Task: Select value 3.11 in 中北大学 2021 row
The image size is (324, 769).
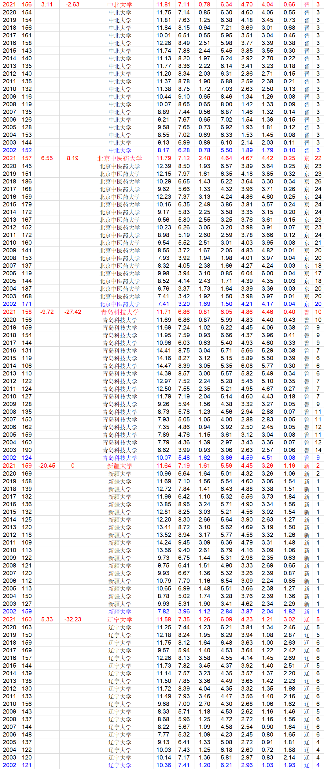Action: point(47,5)
